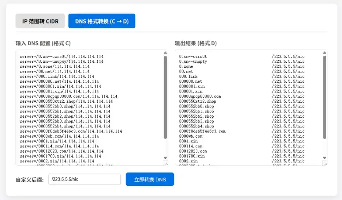This screenshot has width=342, height=200.
Task: Click the input textarea scroll-up arrow
Action: pyautogui.click(x=165, y=53)
